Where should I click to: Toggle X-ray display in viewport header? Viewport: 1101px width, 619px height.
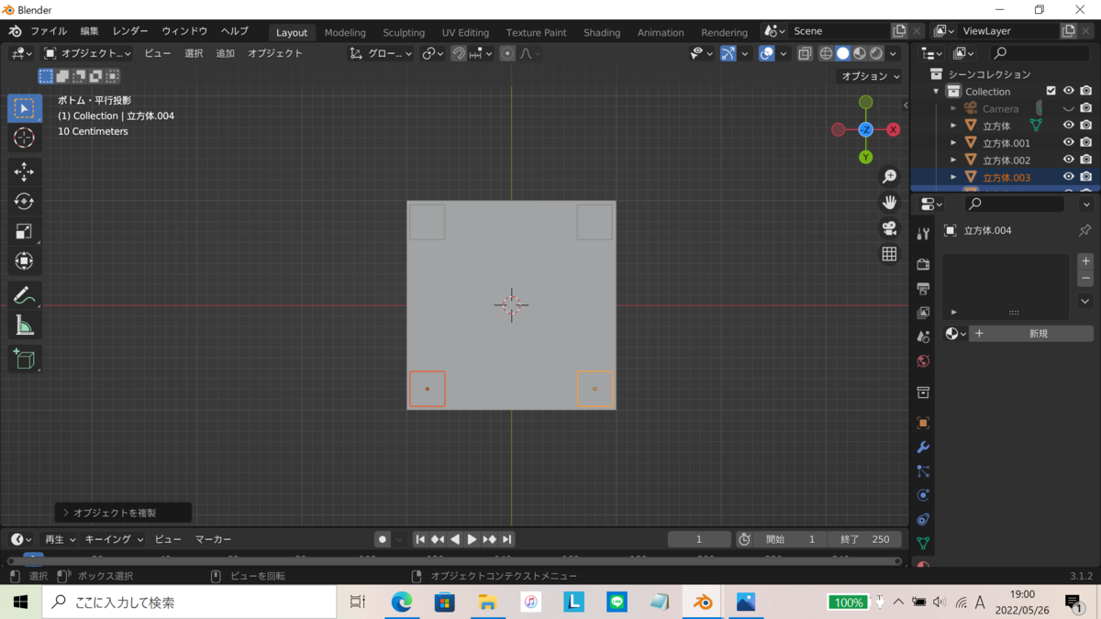coord(805,53)
